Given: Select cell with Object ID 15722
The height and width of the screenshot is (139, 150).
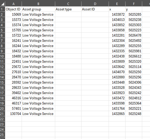Looking at the screenshot, I should click(13, 35).
